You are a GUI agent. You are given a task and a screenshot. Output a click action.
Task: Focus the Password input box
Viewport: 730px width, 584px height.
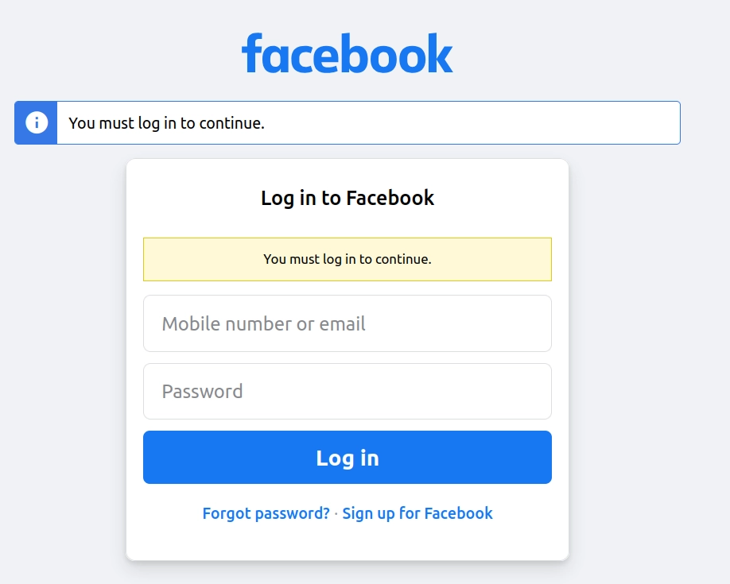(348, 391)
